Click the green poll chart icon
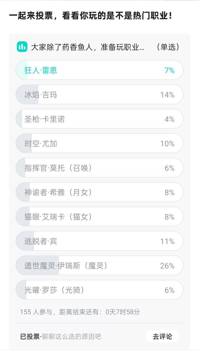 [x=22, y=47]
